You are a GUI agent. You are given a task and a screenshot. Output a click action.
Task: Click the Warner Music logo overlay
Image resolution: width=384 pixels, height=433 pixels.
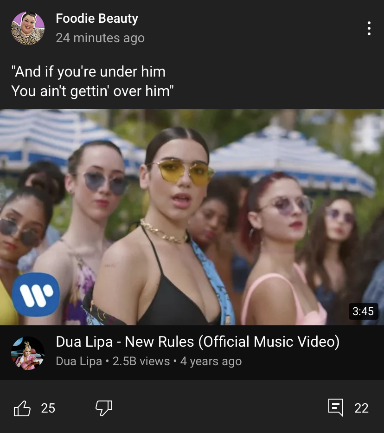[36, 294]
